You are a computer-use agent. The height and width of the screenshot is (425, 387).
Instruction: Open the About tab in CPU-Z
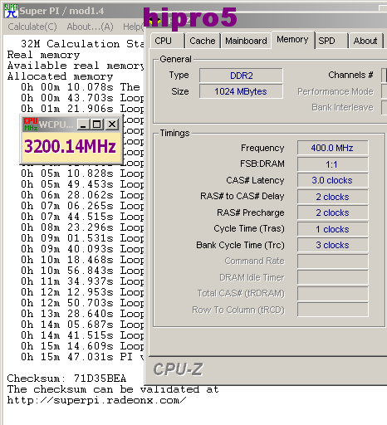tap(365, 41)
